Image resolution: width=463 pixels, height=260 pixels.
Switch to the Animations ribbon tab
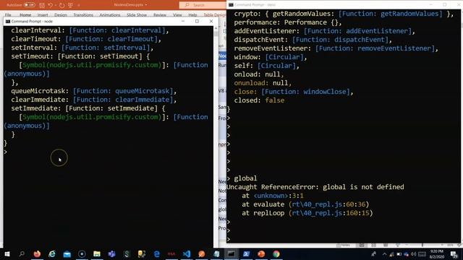(x=110, y=14)
